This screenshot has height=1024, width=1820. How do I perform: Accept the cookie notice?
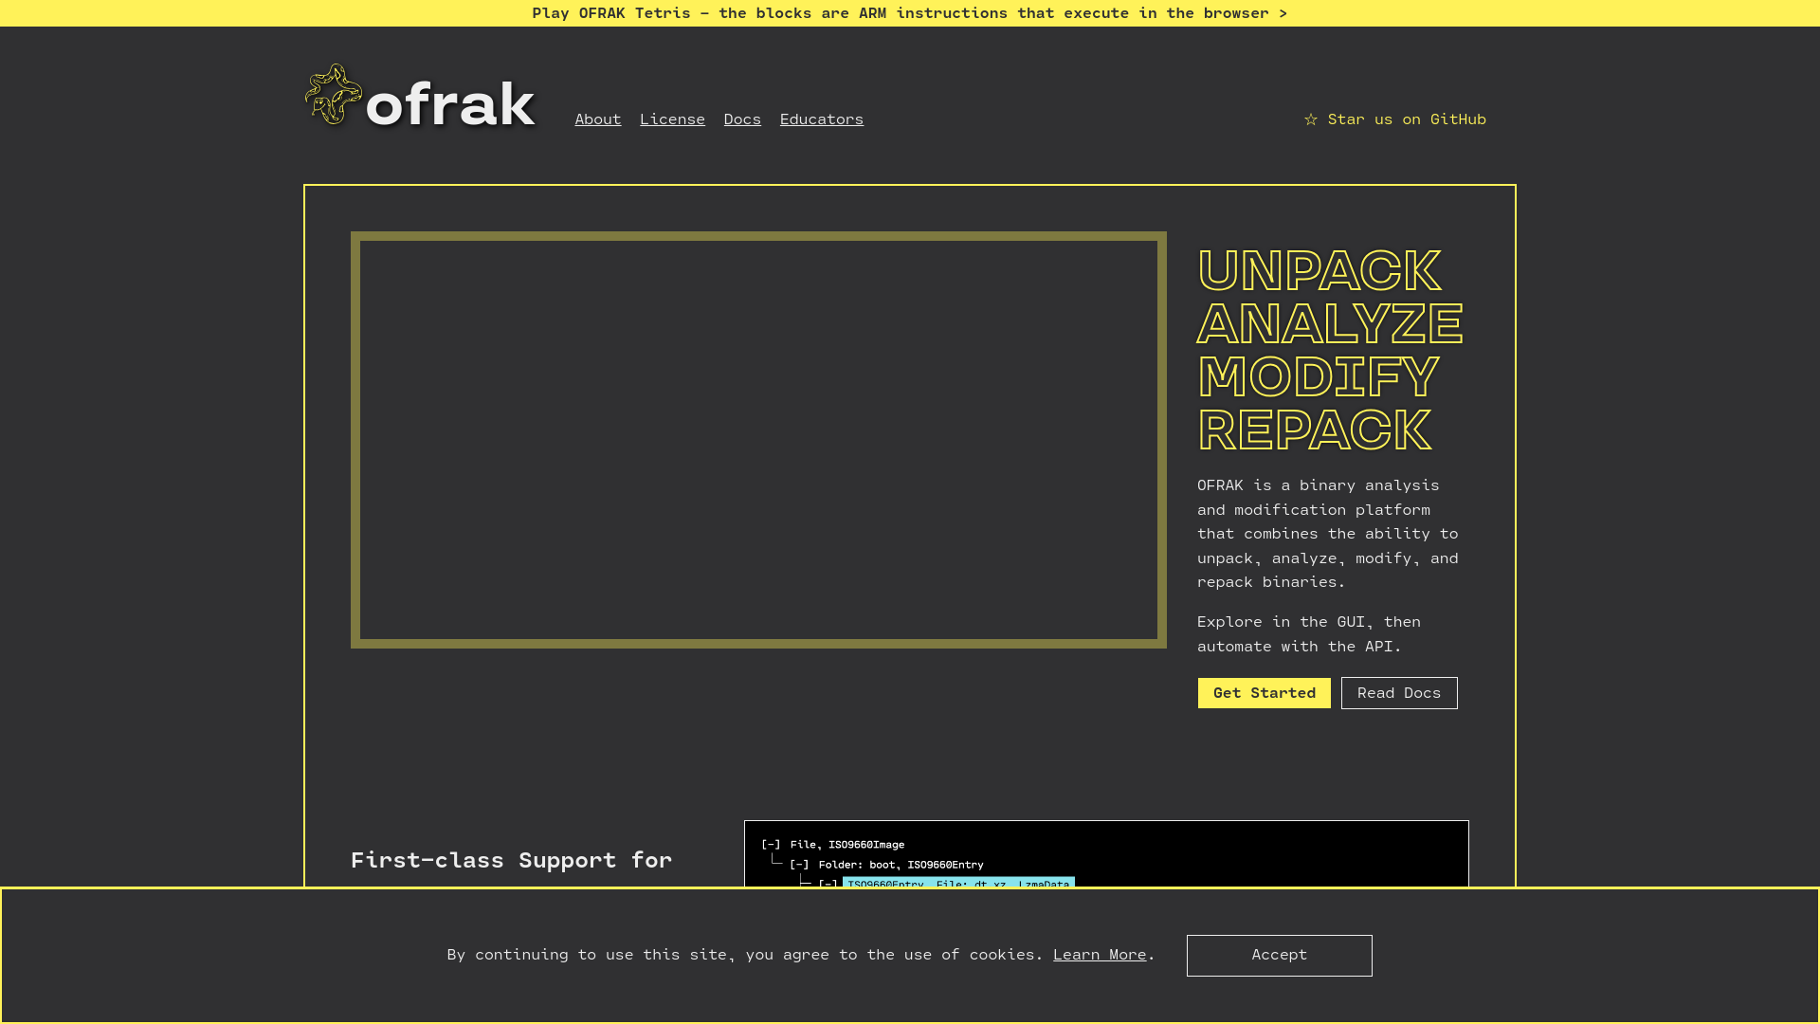1280,956
